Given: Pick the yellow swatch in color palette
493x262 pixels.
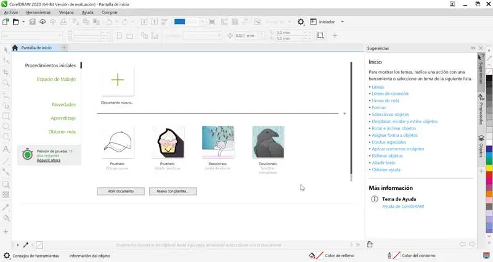Looking at the screenshot, I should point(489,168).
